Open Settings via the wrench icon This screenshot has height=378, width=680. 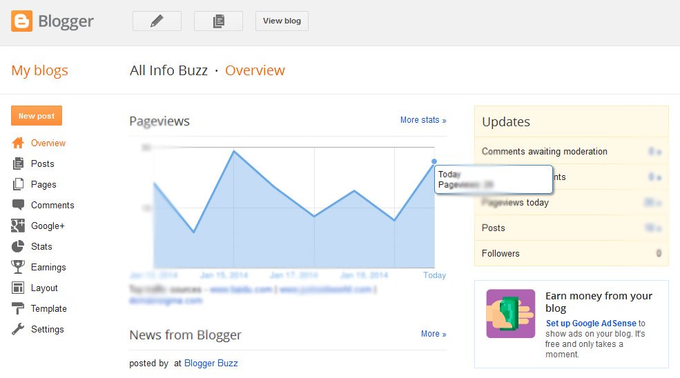click(x=18, y=329)
